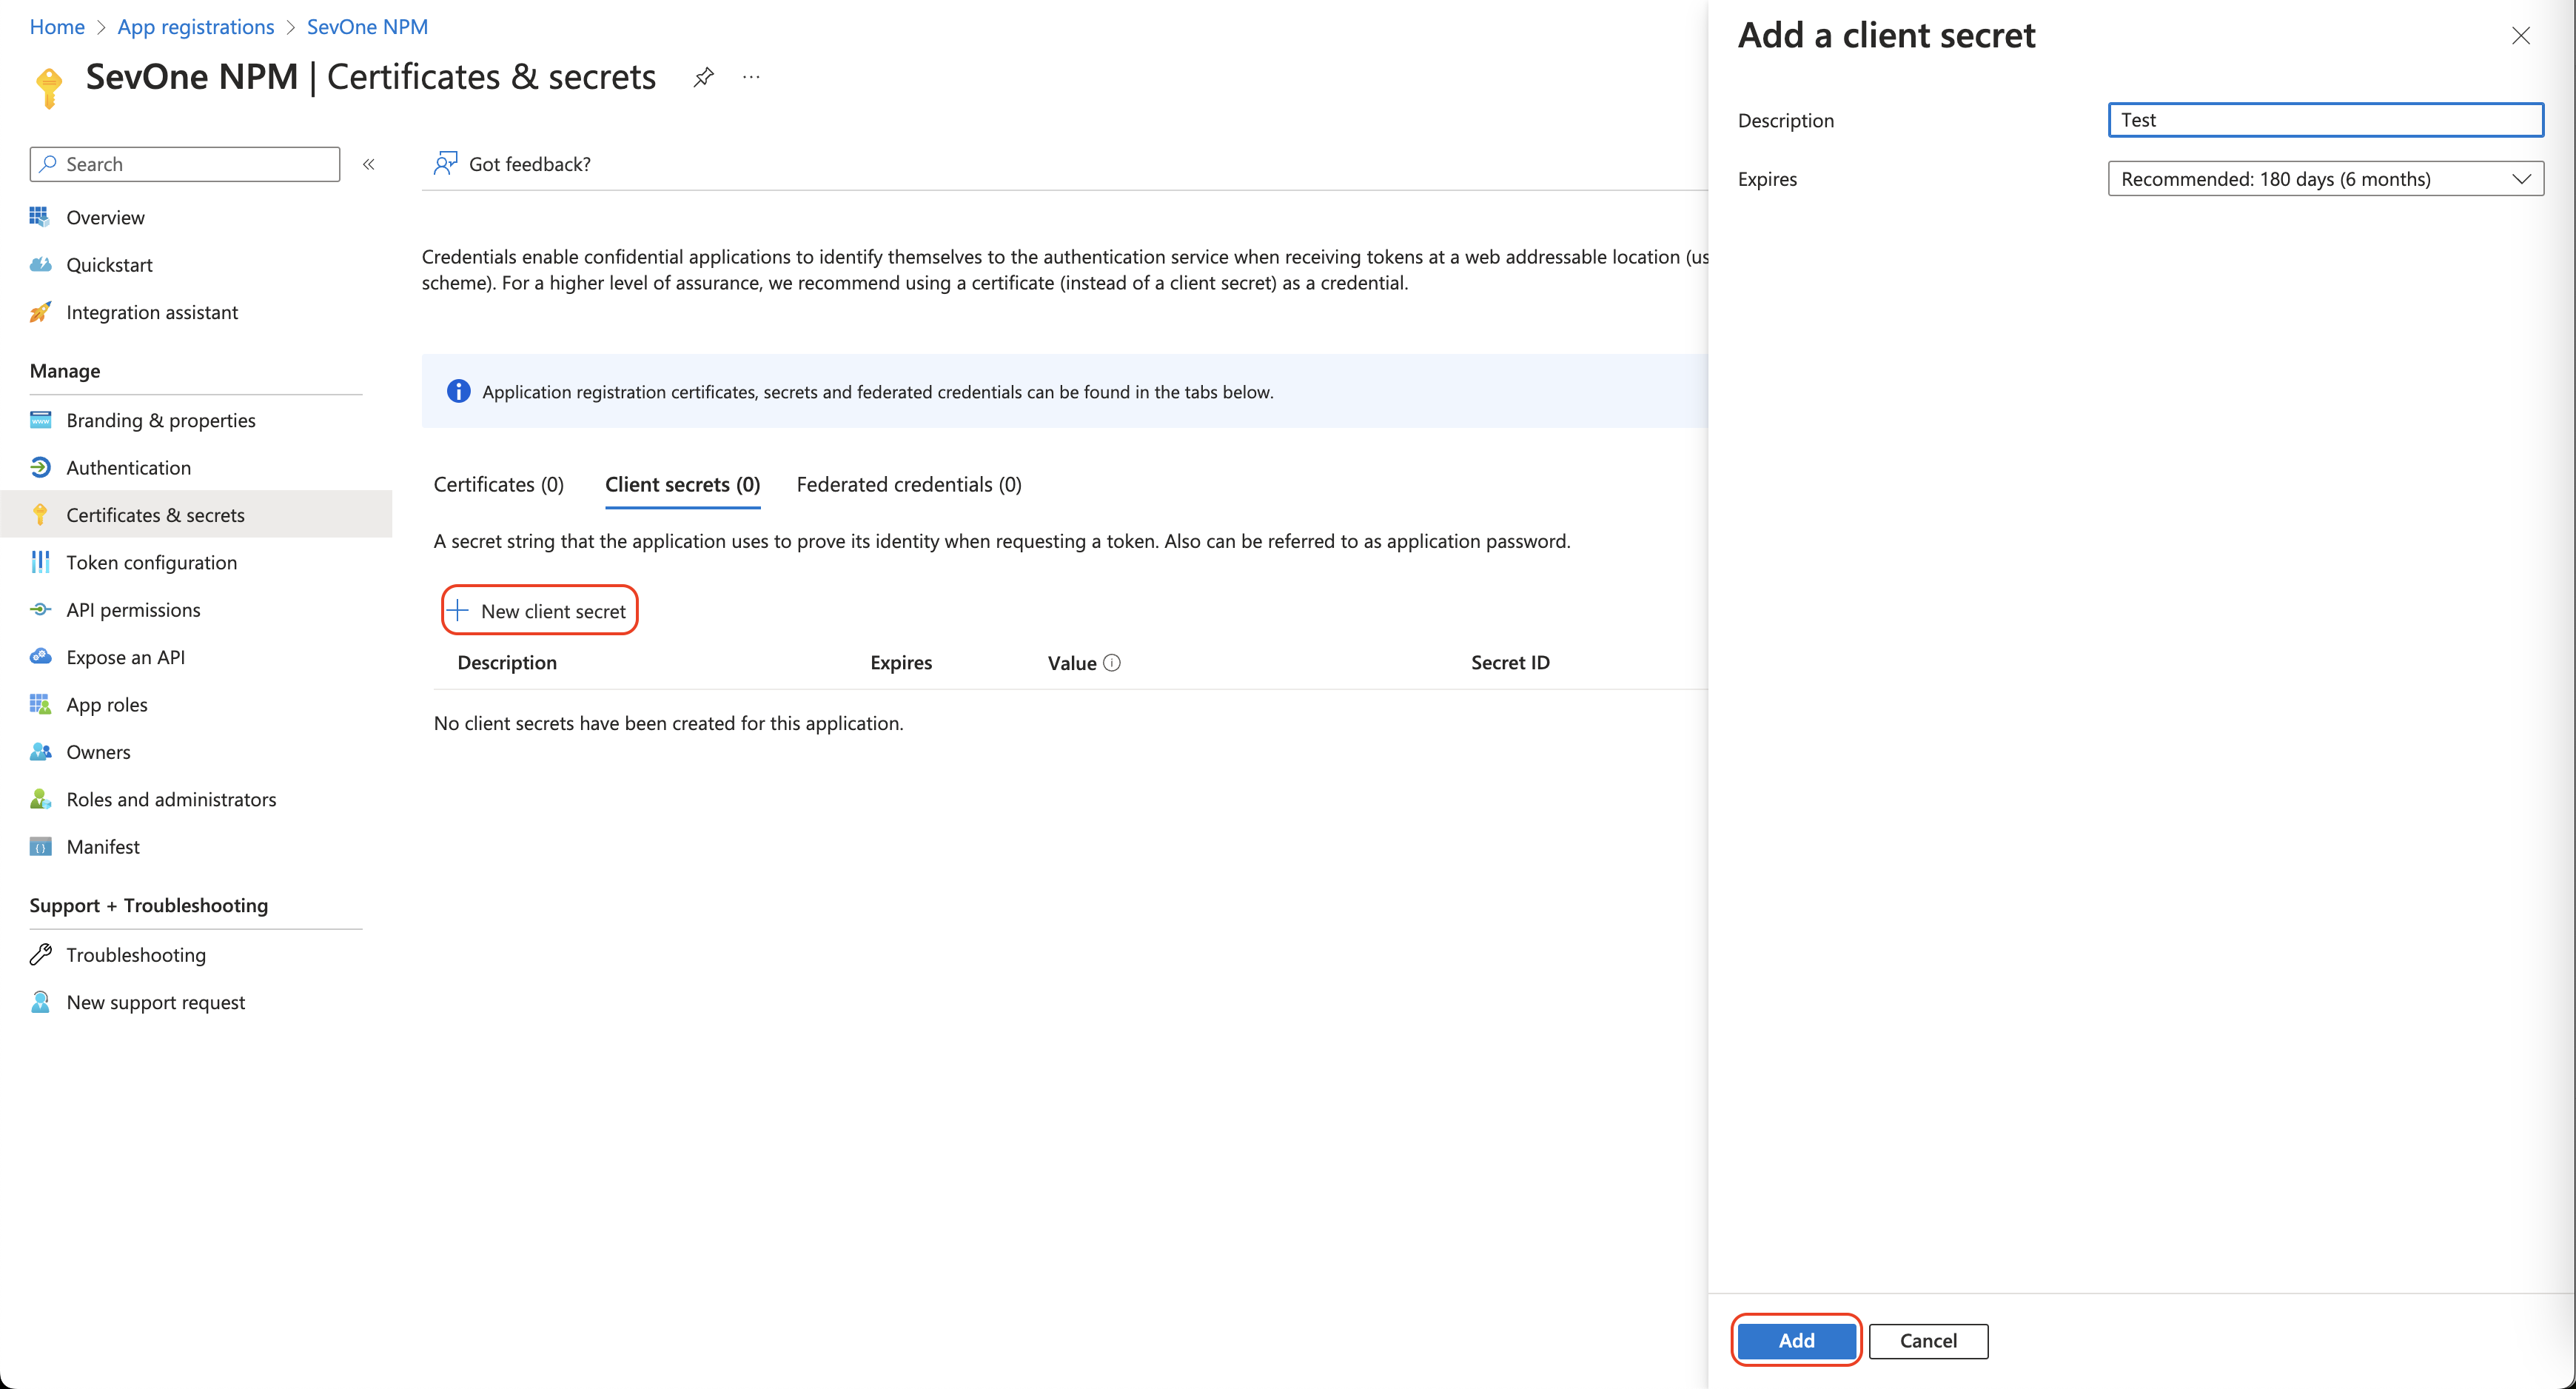Select the Client secrets (0) tab
This screenshot has width=2576, height=1389.
tap(682, 484)
